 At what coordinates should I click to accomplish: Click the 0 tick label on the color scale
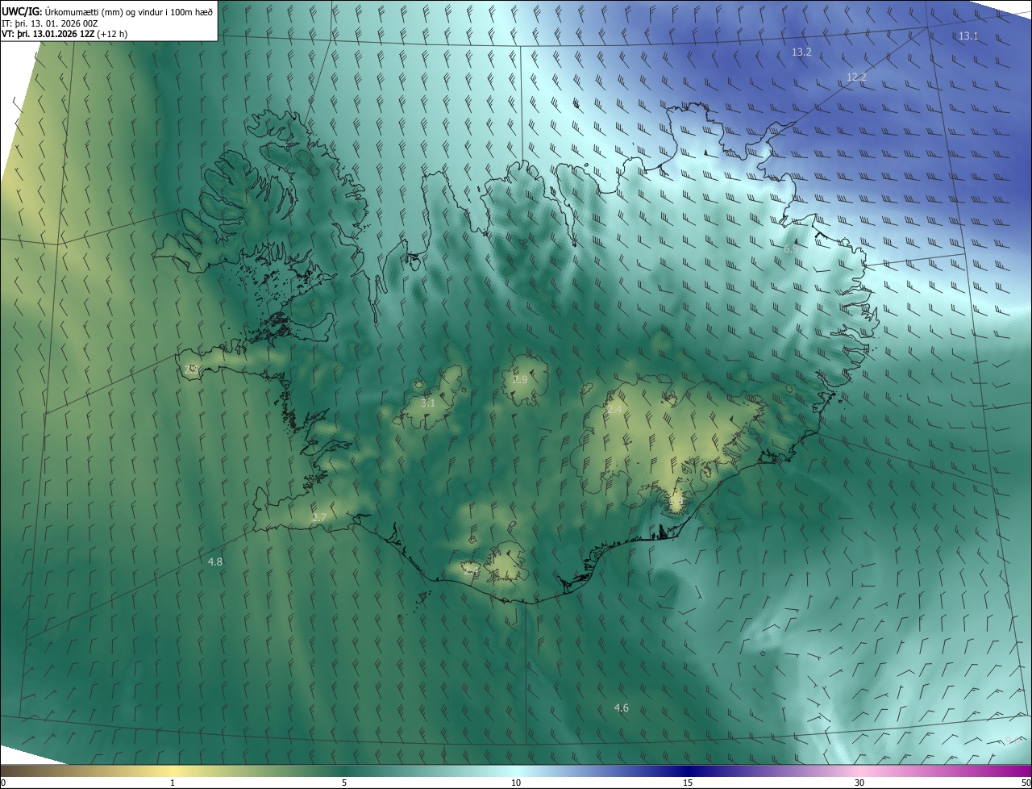click(4, 783)
